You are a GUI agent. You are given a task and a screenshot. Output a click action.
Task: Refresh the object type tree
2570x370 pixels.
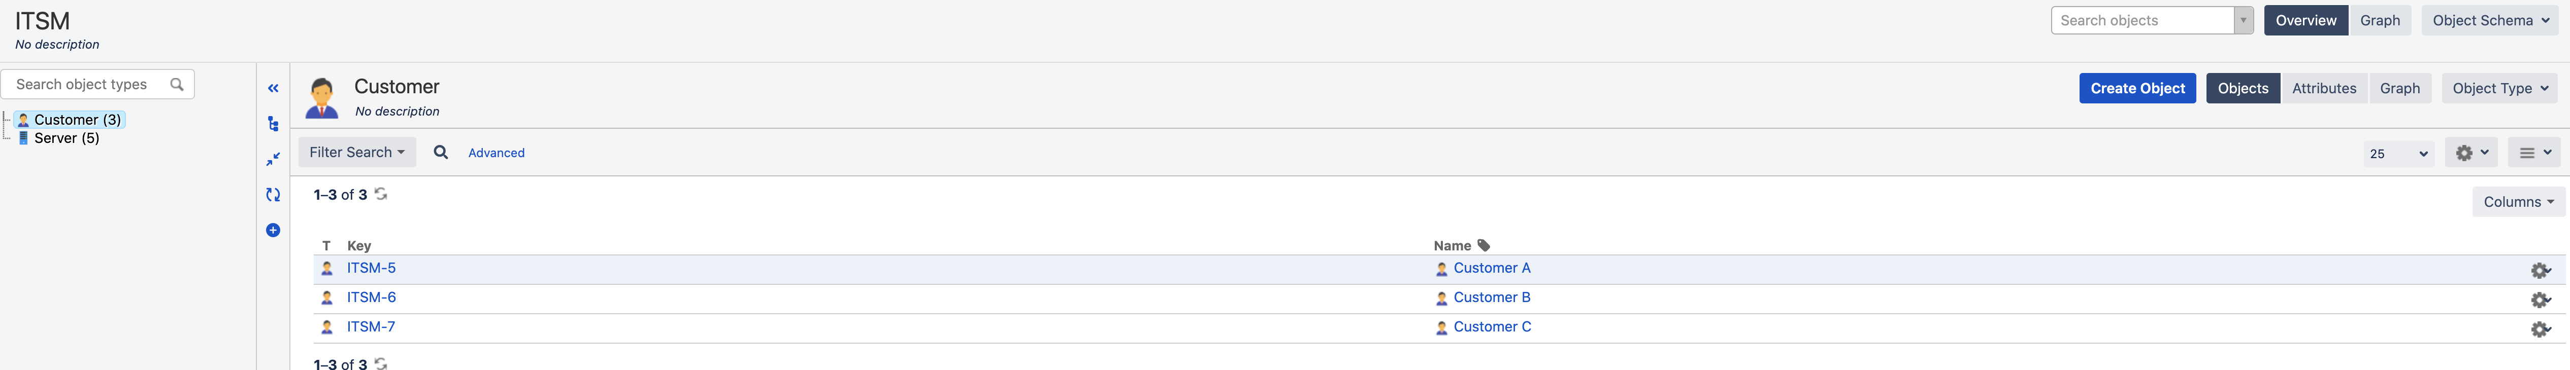[273, 195]
